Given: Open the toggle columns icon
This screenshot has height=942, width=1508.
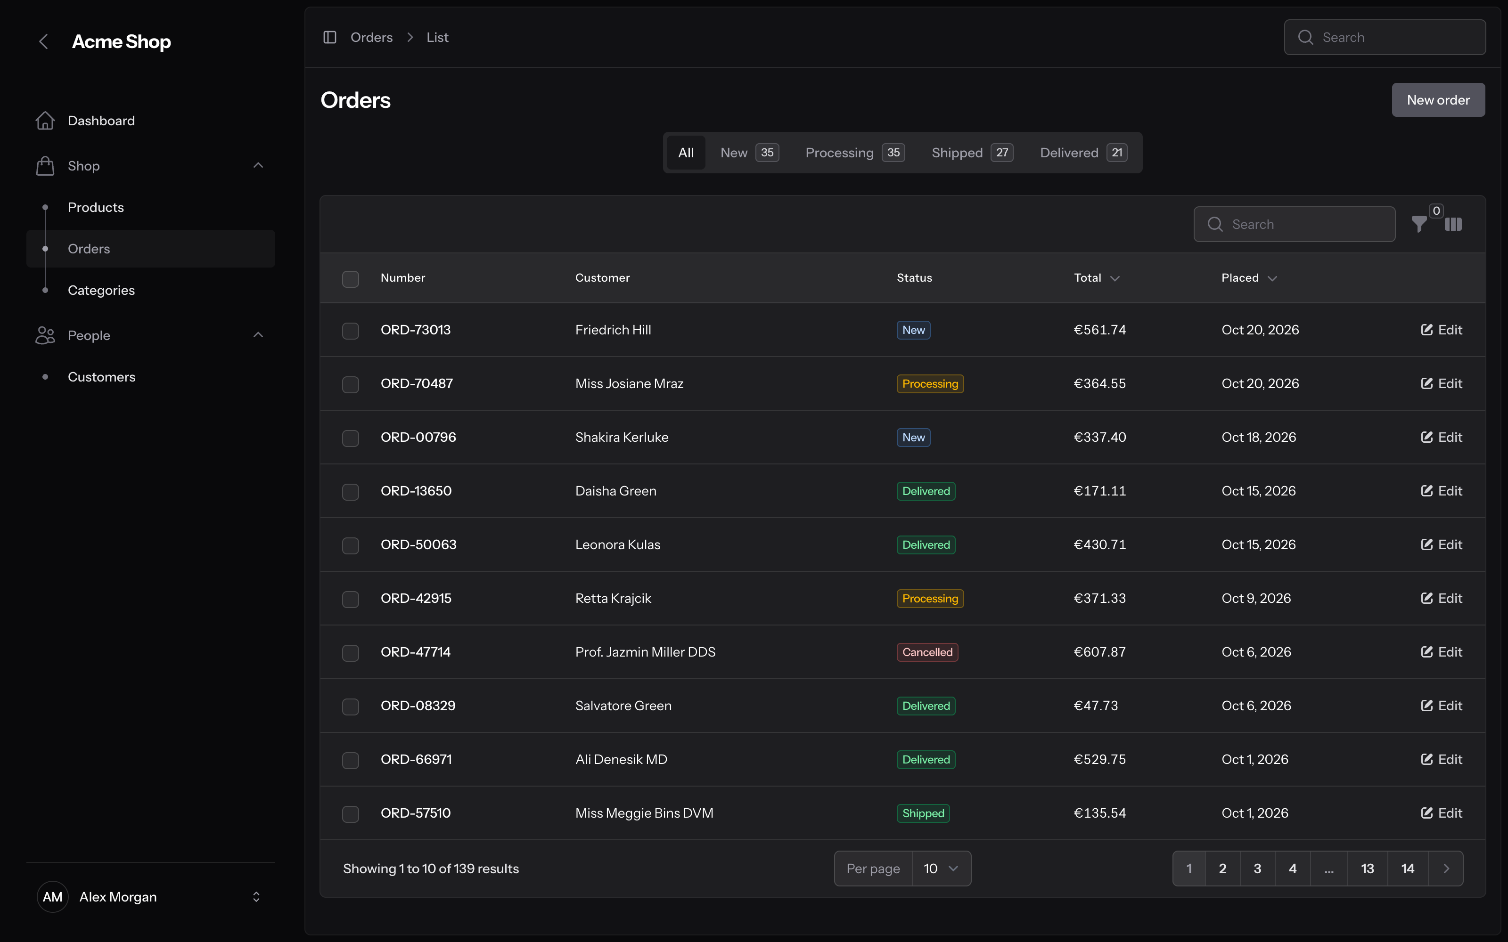Looking at the screenshot, I should pyautogui.click(x=1453, y=224).
